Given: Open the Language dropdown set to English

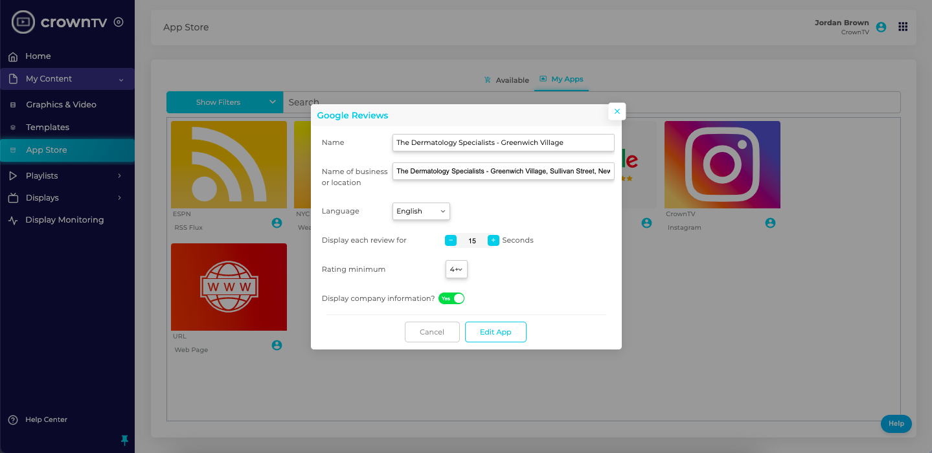Looking at the screenshot, I should (x=421, y=212).
